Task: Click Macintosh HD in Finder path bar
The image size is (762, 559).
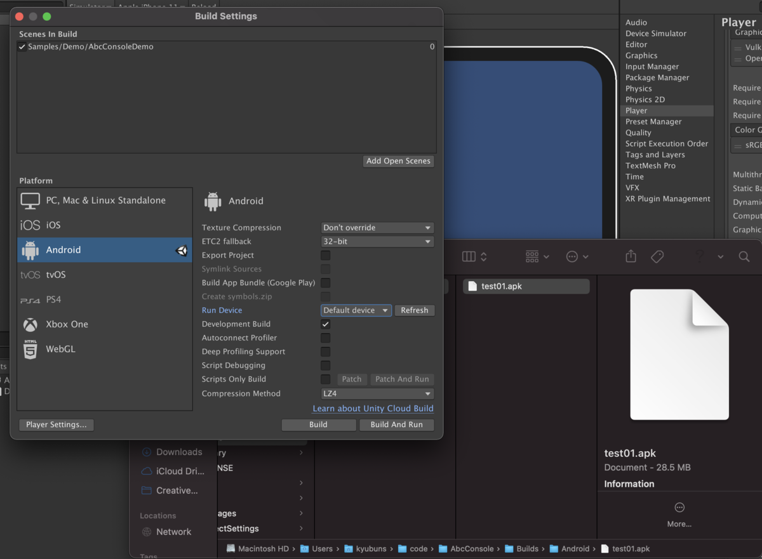Action: click(257, 549)
